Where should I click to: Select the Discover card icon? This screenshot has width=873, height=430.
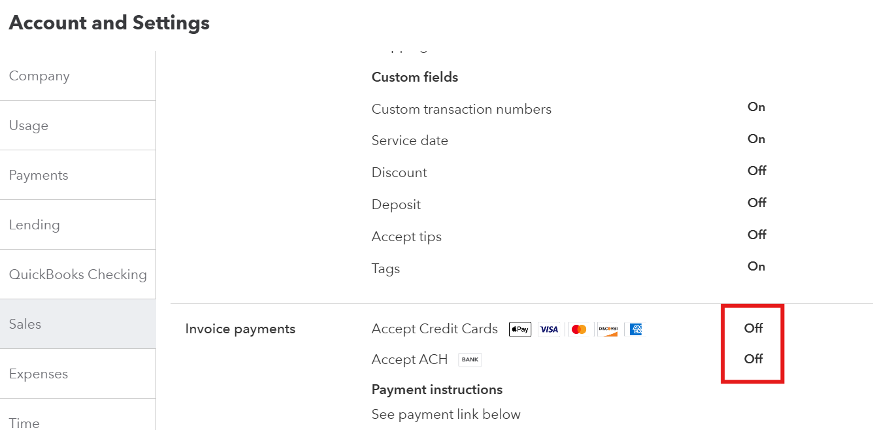608,329
